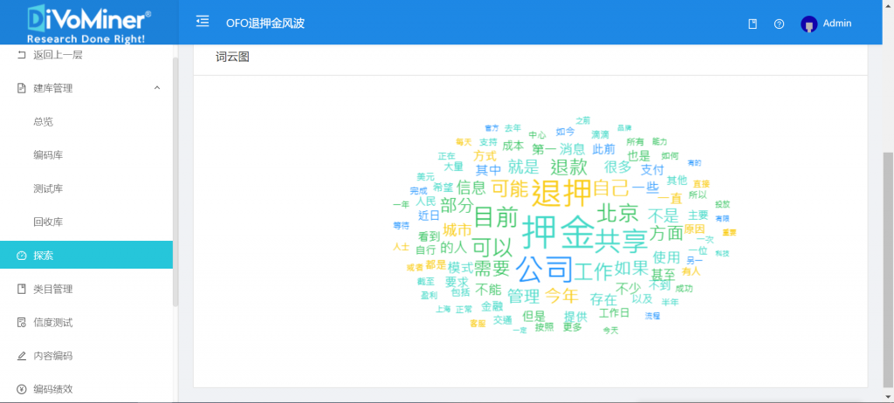Click the word 支付 in cloud

(653, 169)
